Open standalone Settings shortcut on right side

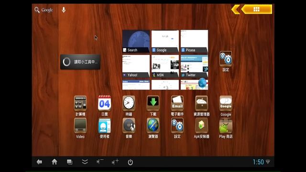(226, 59)
